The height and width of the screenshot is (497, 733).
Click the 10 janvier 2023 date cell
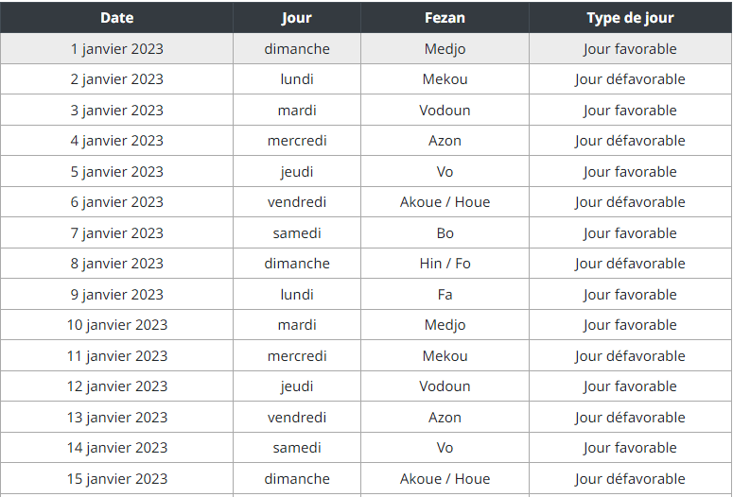116,325
